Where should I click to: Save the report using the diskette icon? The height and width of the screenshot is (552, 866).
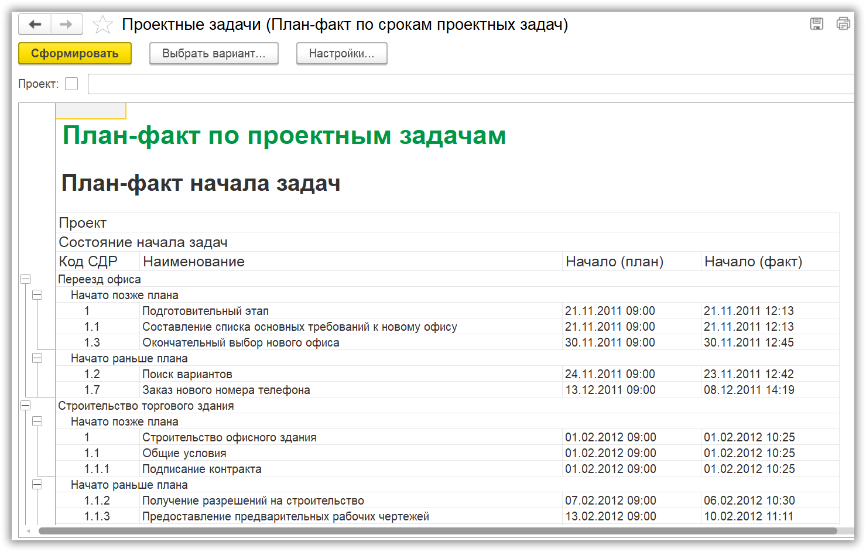[x=816, y=24]
